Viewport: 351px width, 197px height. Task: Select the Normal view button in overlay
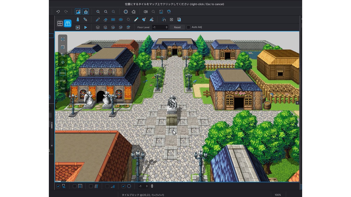point(63,73)
